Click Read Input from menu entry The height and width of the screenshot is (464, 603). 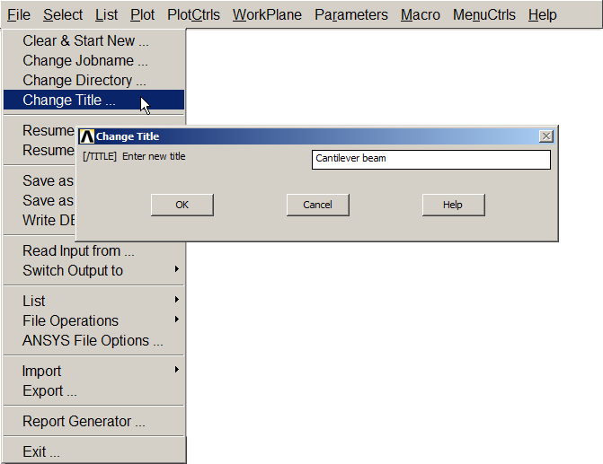[x=78, y=250]
